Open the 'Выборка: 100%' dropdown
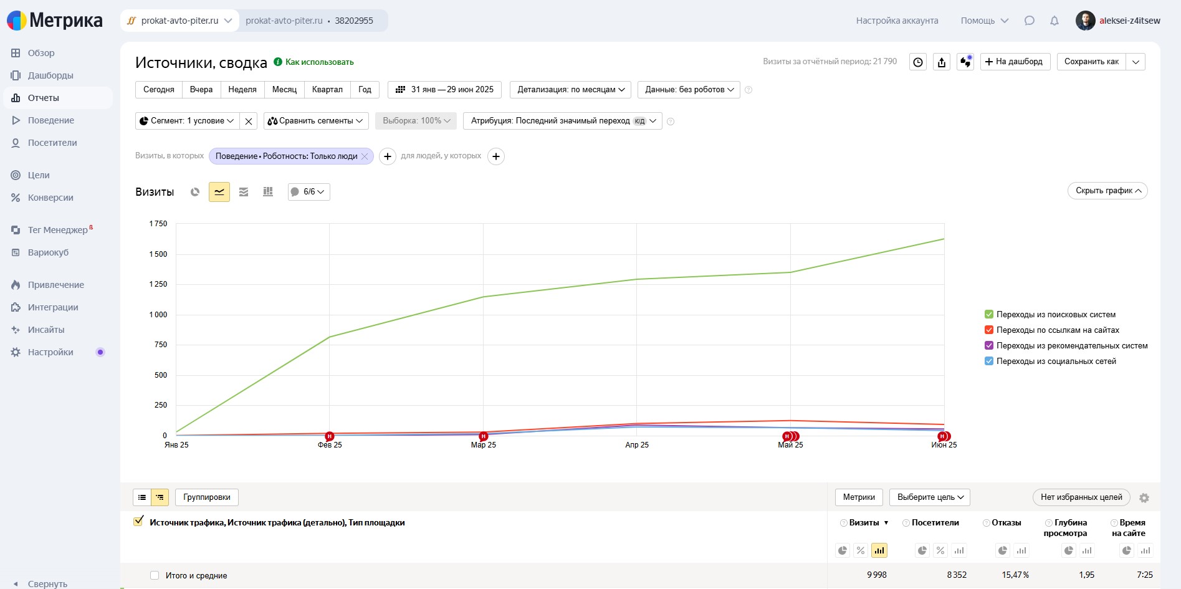Viewport: 1181px width, 589px height. [416, 121]
